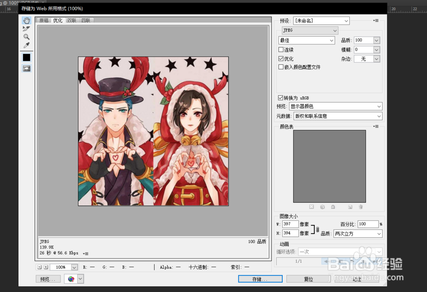Click the lock color icon under color table

click(333, 207)
